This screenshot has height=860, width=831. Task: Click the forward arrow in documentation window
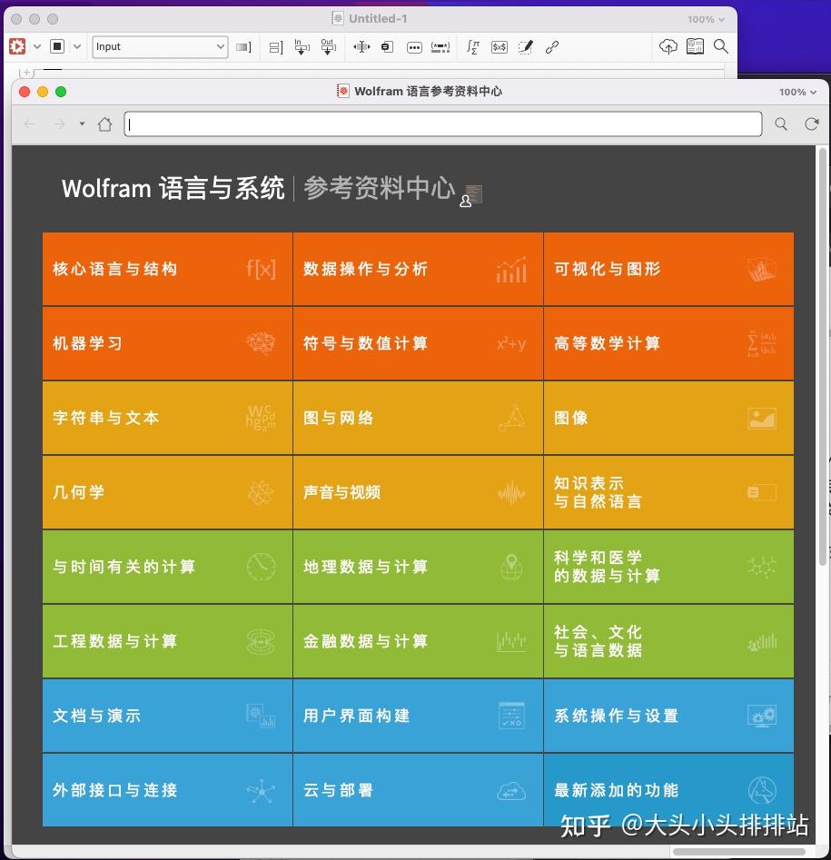pos(59,124)
